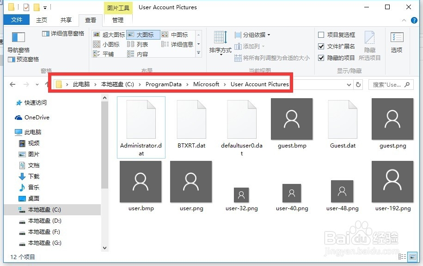
Task: Expand the layout gallery more arrow
Action: point(198,53)
